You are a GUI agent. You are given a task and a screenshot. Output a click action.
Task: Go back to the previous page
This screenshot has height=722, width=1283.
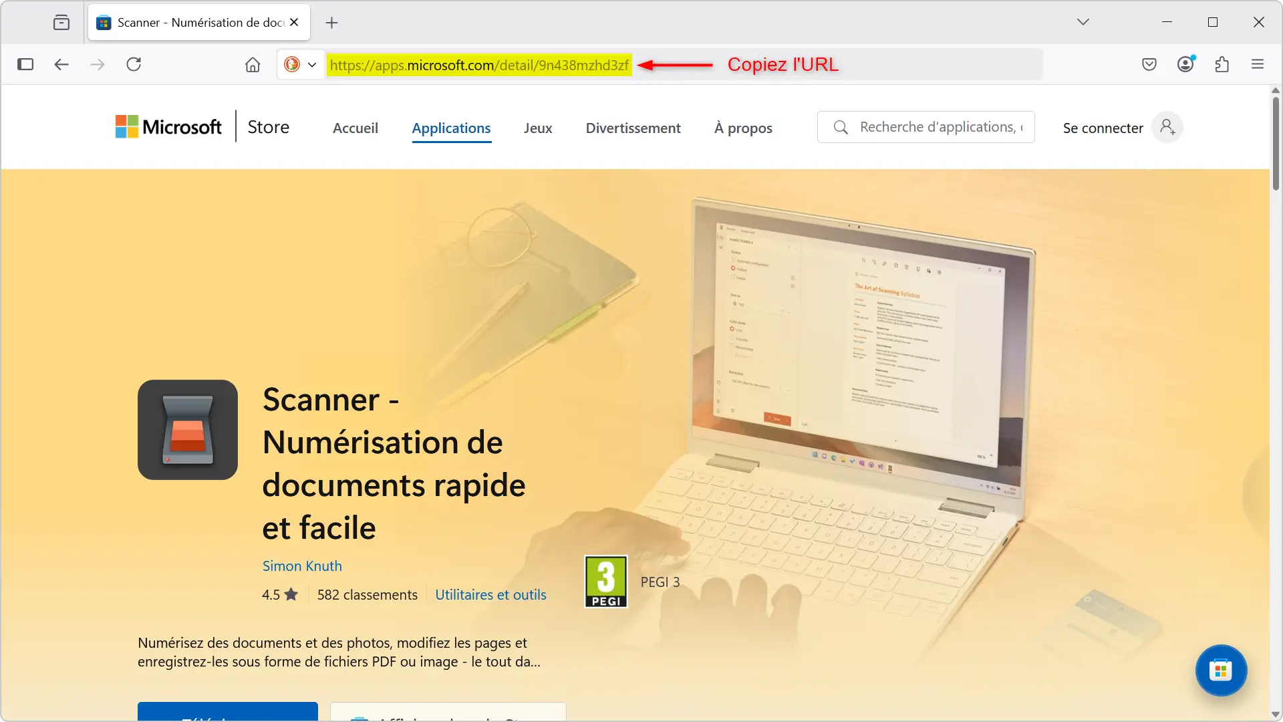61,64
